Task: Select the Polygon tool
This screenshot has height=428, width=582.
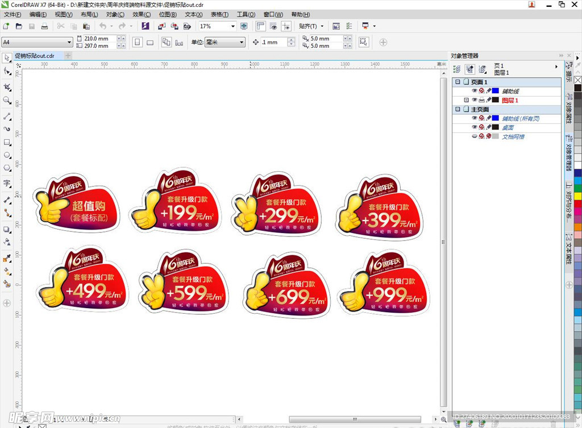Action: [7, 168]
